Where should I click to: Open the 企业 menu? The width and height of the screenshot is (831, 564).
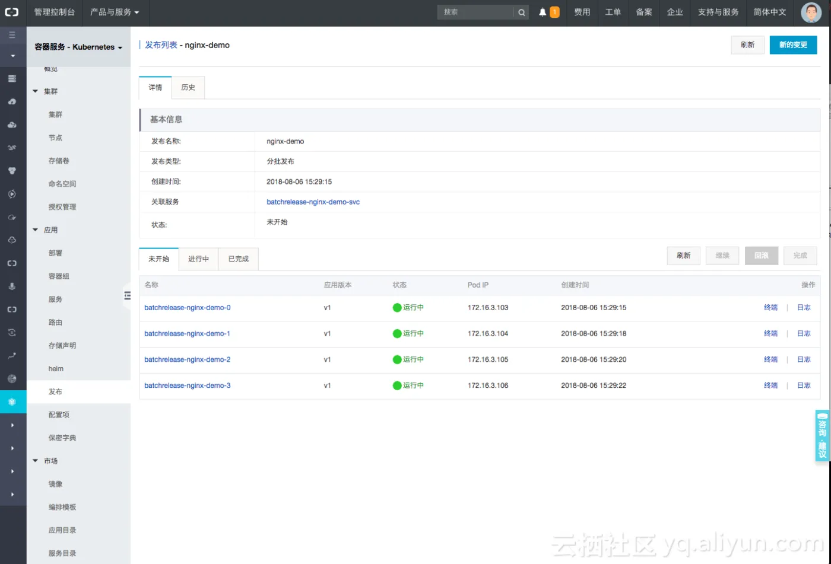click(x=675, y=12)
